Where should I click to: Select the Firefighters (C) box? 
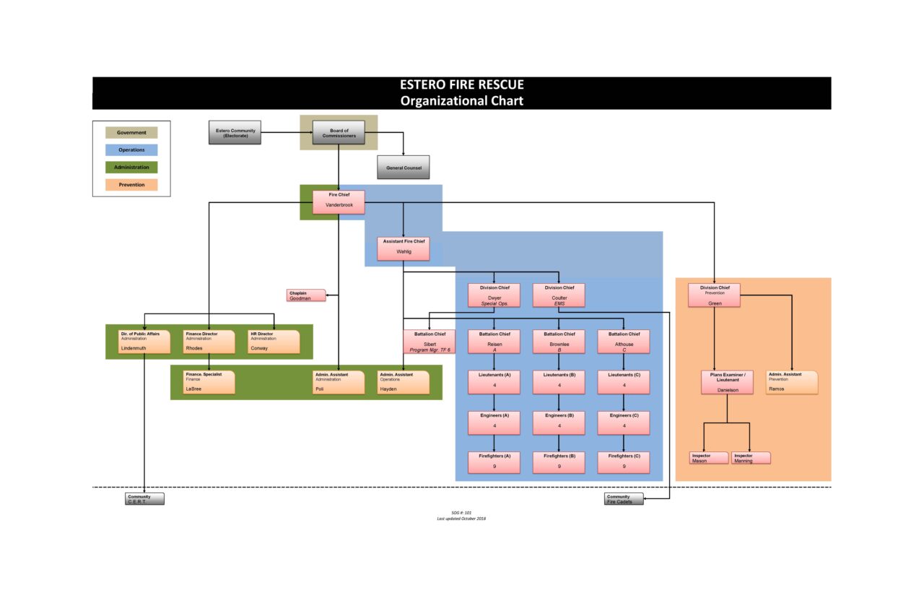[623, 462]
